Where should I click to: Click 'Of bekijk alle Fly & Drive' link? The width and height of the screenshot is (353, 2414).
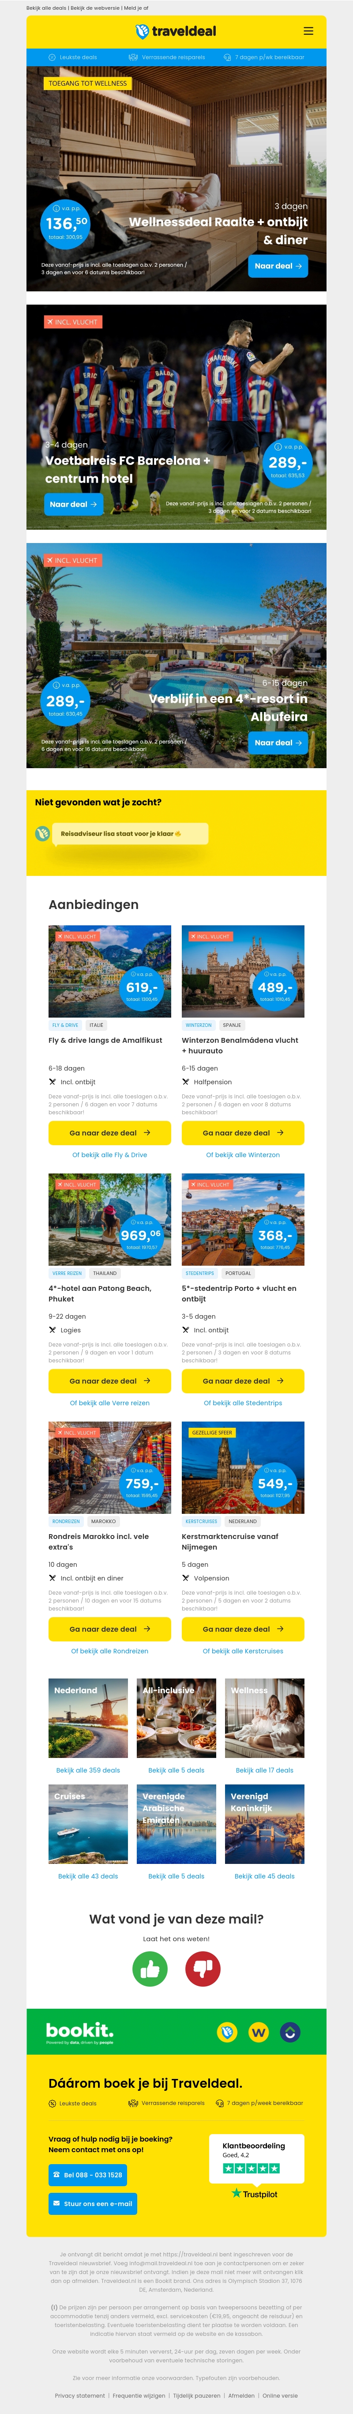[x=109, y=1154]
